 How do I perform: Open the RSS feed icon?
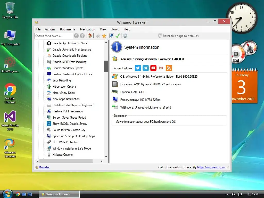(169, 68)
